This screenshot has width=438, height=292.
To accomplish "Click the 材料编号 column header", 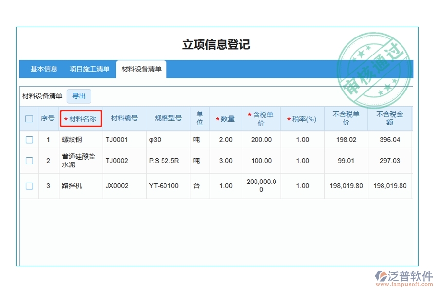I will [124, 118].
